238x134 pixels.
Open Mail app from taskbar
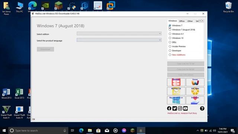pos(107,131)
